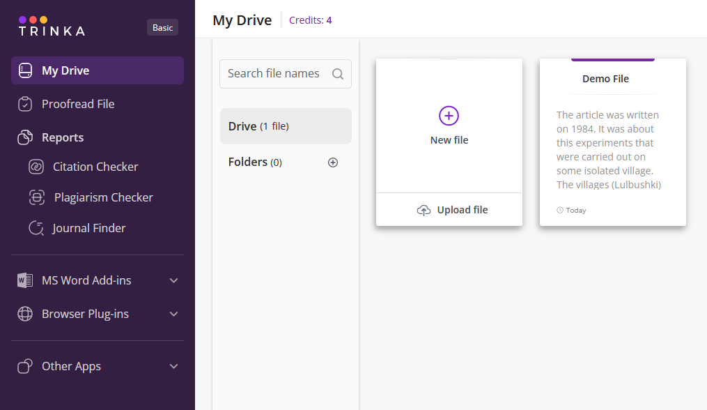Screen dimensions: 707x410
Task: Click the Journal Finder icon
Action: (36, 228)
